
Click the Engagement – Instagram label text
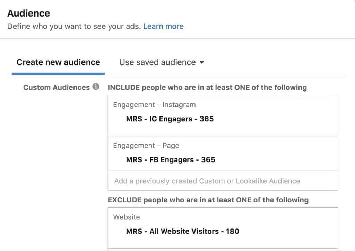pos(154,105)
